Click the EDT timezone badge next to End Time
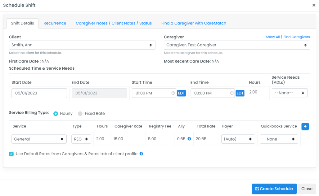The height and width of the screenshot is (196, 319). 240,93
